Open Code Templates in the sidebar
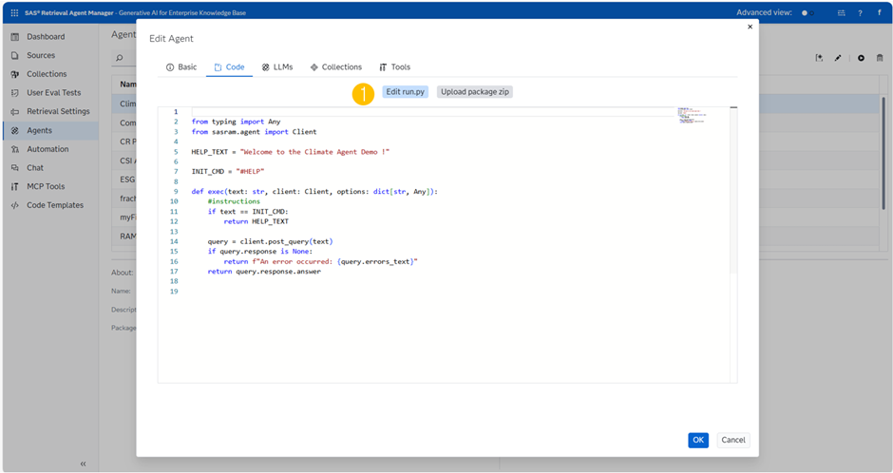893x473 pixels. 54,205
